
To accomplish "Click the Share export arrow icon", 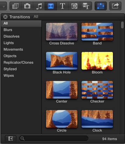I will click(x=115, y=6).
